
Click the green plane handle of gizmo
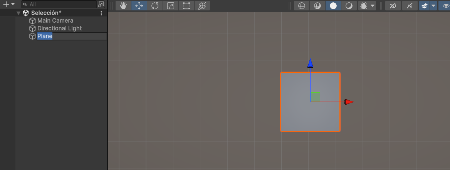point(316,97)
